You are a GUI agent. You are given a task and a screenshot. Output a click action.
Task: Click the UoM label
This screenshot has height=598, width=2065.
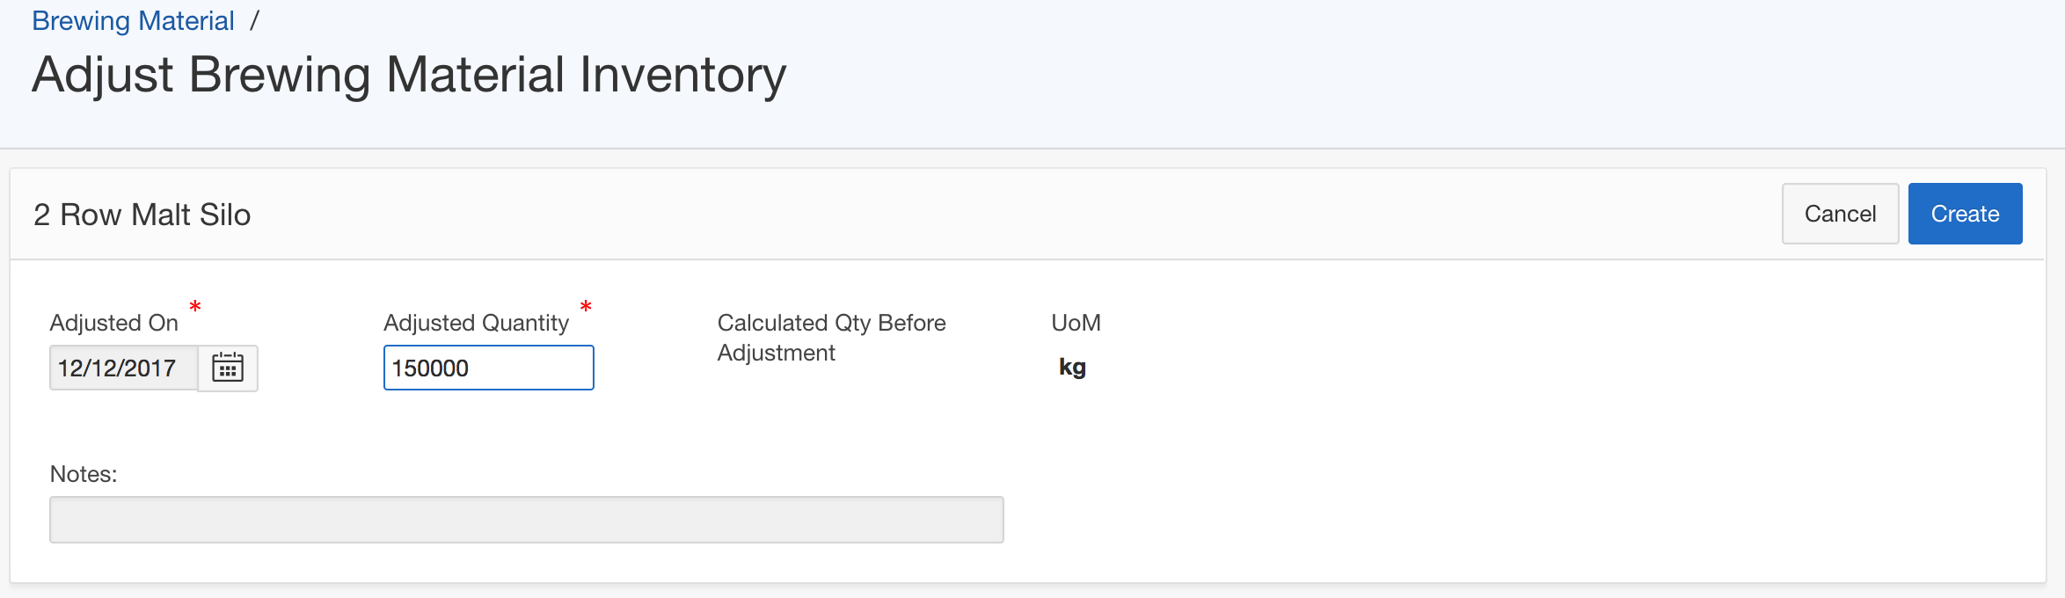pyautogui.click(x=1076, y=323)
